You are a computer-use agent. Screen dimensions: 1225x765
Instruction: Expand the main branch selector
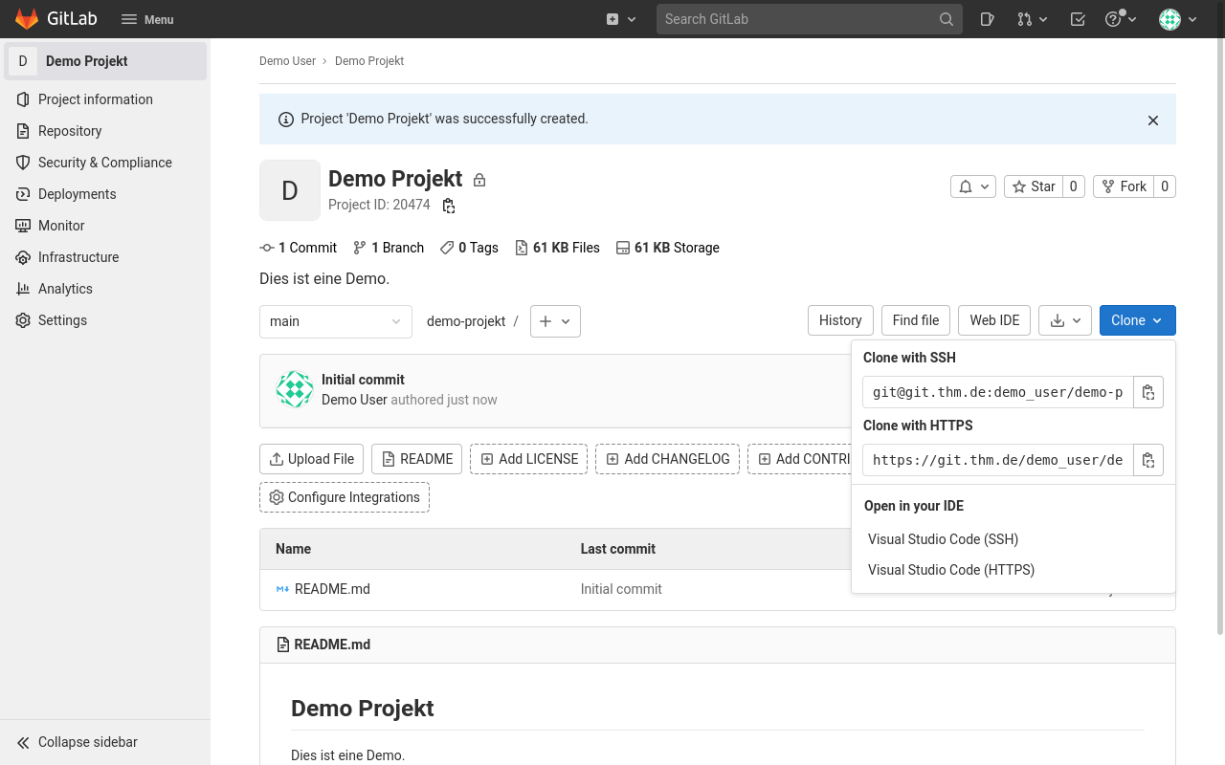click(336, 321)
